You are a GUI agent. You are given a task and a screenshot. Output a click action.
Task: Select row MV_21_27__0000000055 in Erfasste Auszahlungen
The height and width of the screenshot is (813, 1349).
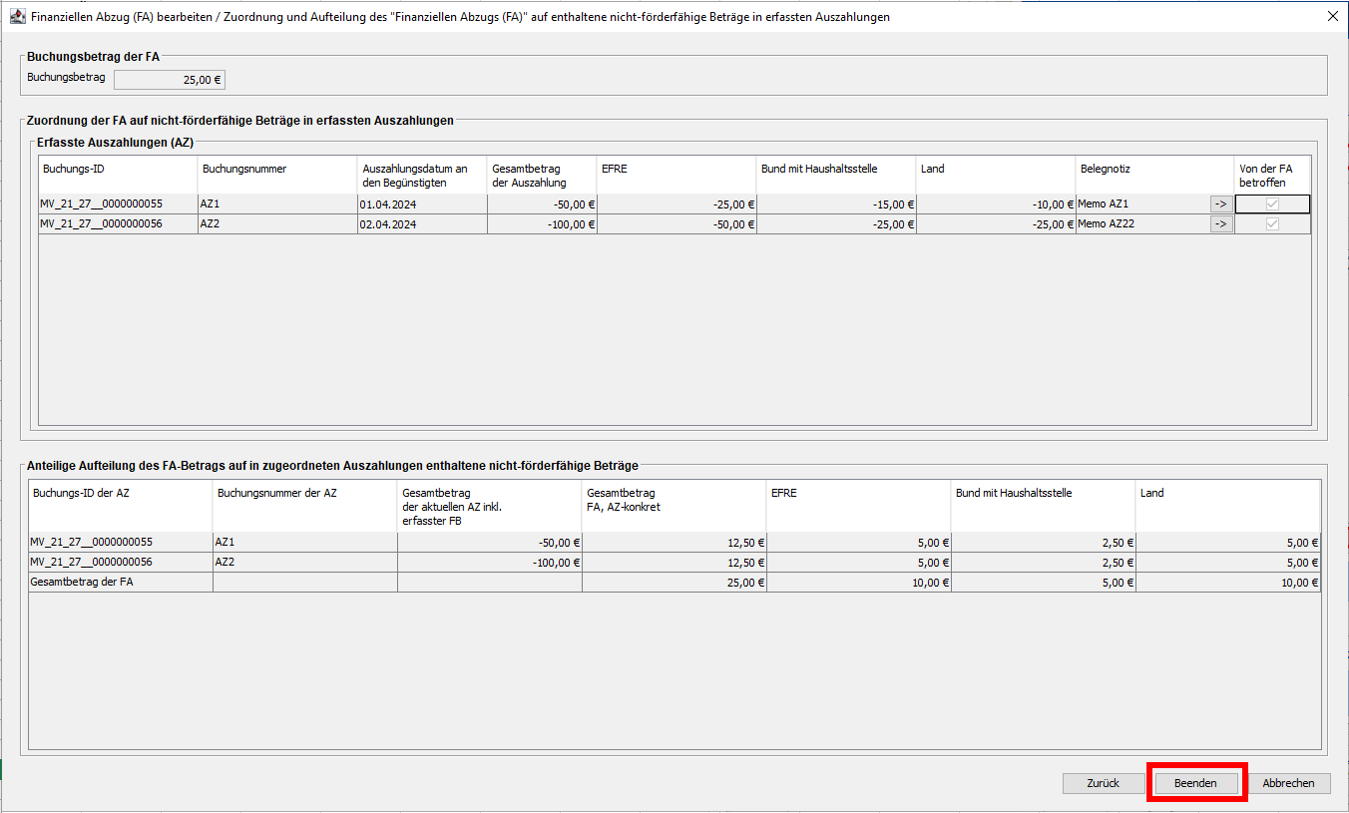pyautogui.click(x=117, y=203)
